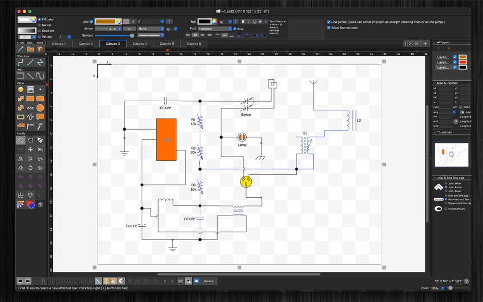
Task: Collapse the Size & Position section
Action: pos(434,83)
